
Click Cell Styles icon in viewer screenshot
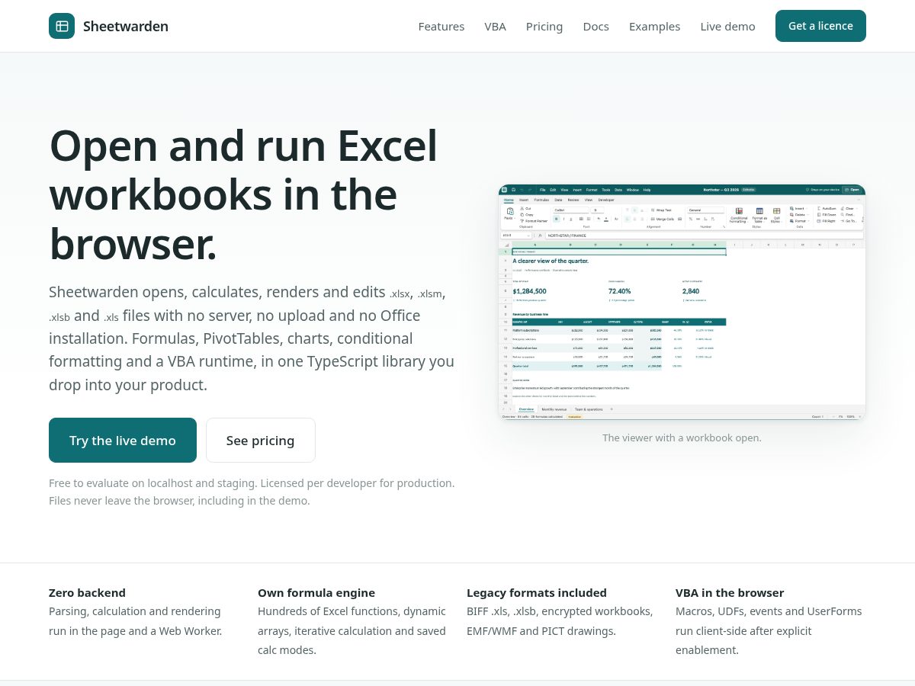776,211
